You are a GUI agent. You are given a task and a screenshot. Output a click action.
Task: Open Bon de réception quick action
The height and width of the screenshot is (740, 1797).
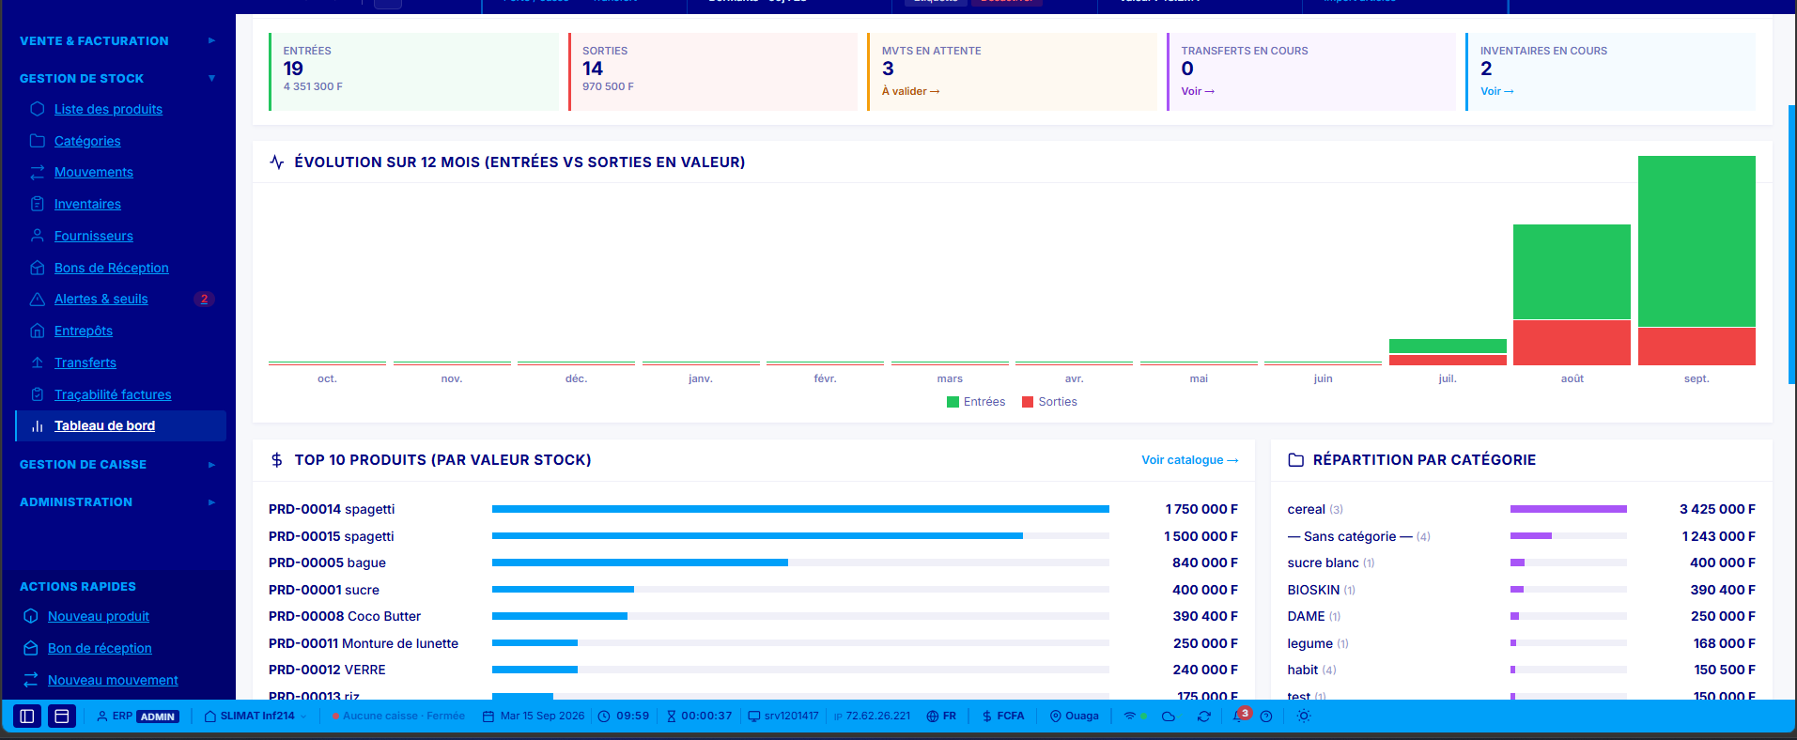(100, 648)
